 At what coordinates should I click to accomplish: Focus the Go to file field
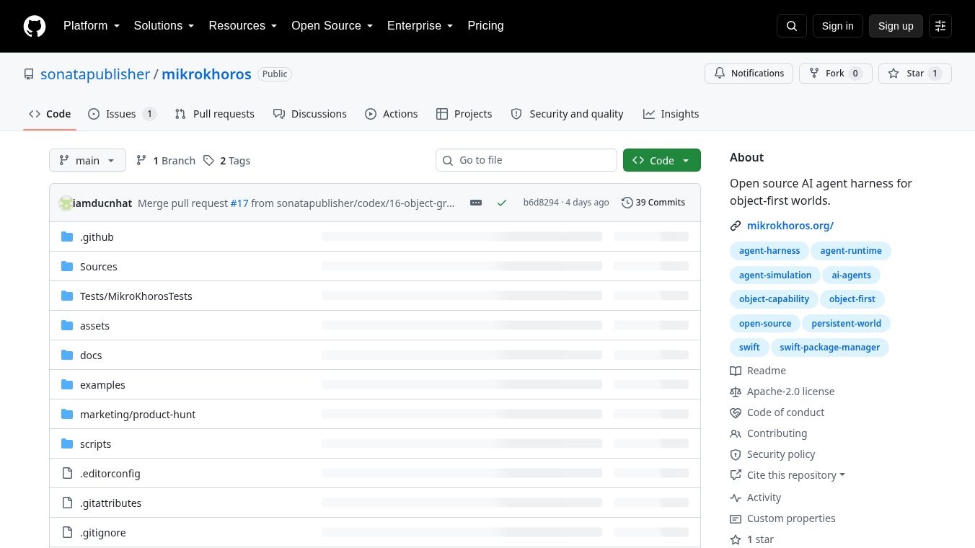pos(526,160)
